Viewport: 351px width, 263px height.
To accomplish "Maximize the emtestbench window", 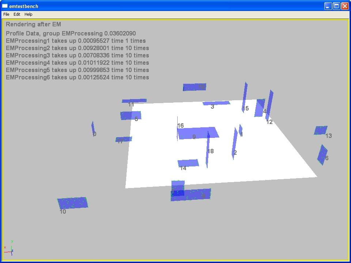I will 336,6.
